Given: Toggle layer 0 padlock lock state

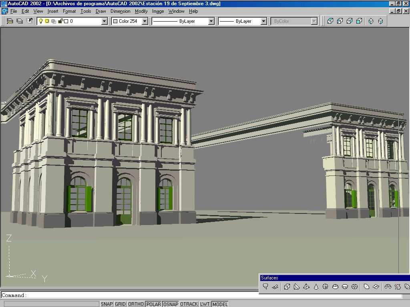Looking at the screenshot, I should 60,21.
